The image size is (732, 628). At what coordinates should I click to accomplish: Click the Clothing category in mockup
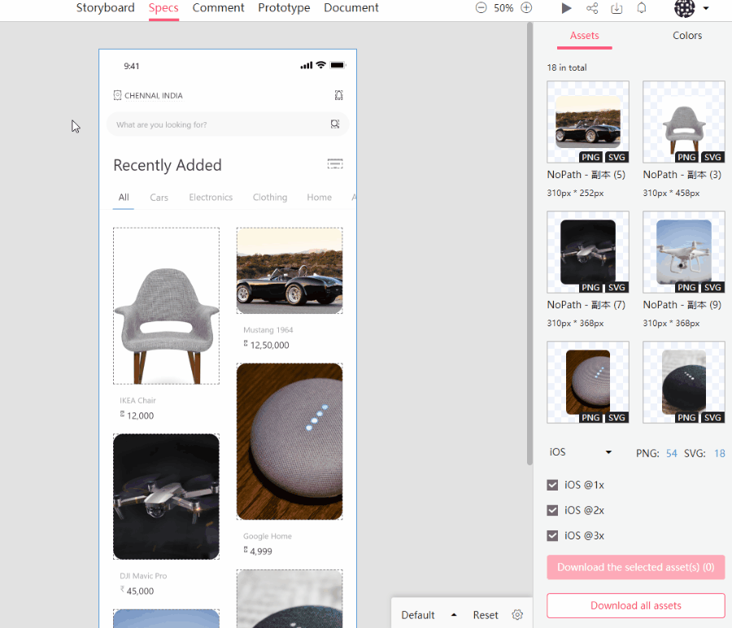coord(270,198)
